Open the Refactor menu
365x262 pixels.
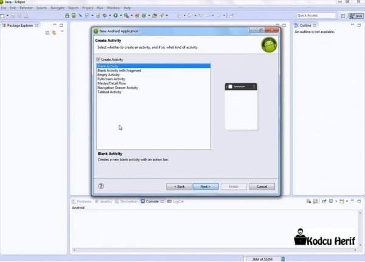coord(26,8)
